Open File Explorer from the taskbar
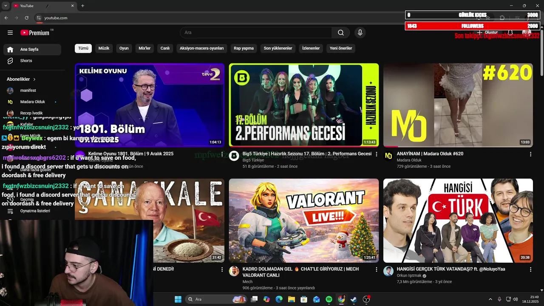544x306 pixels. pos(292,299)
